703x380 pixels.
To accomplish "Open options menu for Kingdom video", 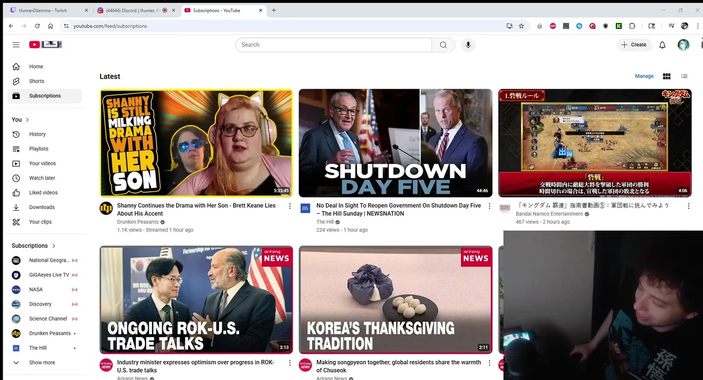I will point(689,206).
